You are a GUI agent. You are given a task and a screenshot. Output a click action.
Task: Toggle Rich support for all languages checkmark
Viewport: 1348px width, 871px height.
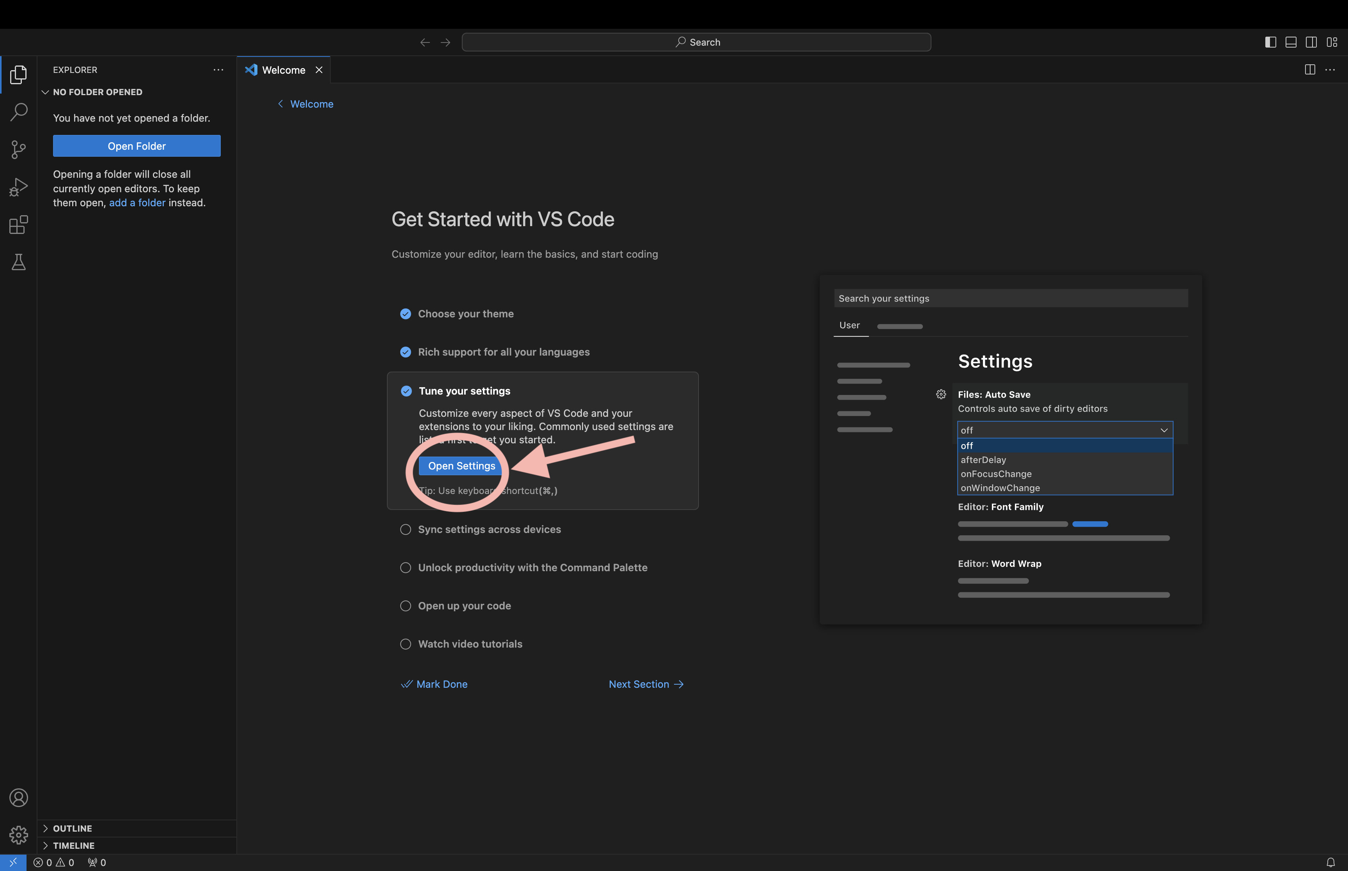[406, 352]
